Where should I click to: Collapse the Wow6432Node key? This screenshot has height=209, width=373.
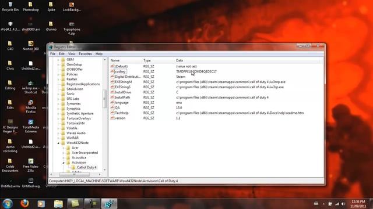58,143
